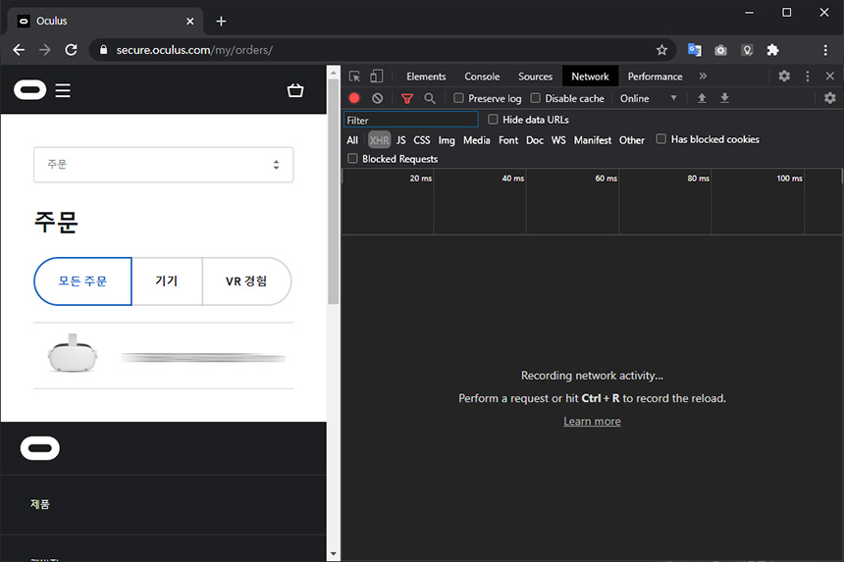This screenshot has height=562, width=844.
Task: Select the Network tab
Action: click(590, 77)
